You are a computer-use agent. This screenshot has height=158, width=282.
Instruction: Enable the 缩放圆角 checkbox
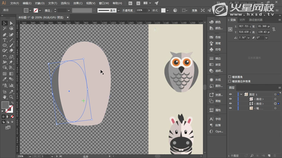[230, 77]
